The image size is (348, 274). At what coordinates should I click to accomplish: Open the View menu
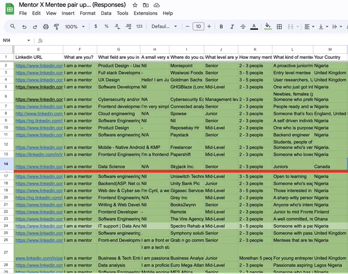coord(51,13)
